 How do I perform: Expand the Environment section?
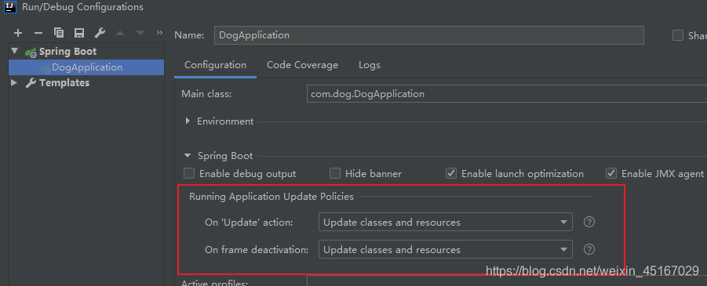click(x=188, y=121)
